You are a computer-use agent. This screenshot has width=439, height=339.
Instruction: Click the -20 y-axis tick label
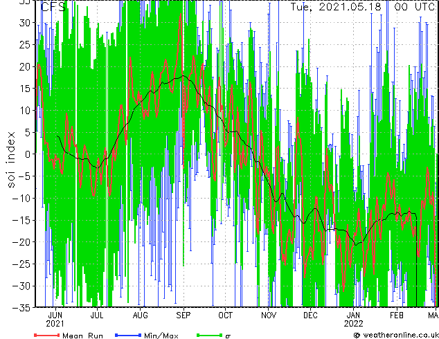[21, 242]
